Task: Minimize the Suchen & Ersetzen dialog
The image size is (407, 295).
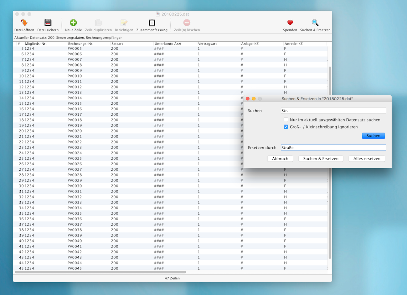Action: pyautogui.click(x=254, y=99)
